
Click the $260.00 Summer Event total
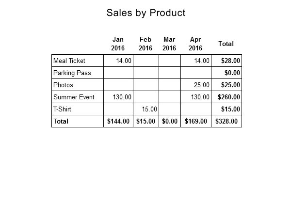click(229, 97)
